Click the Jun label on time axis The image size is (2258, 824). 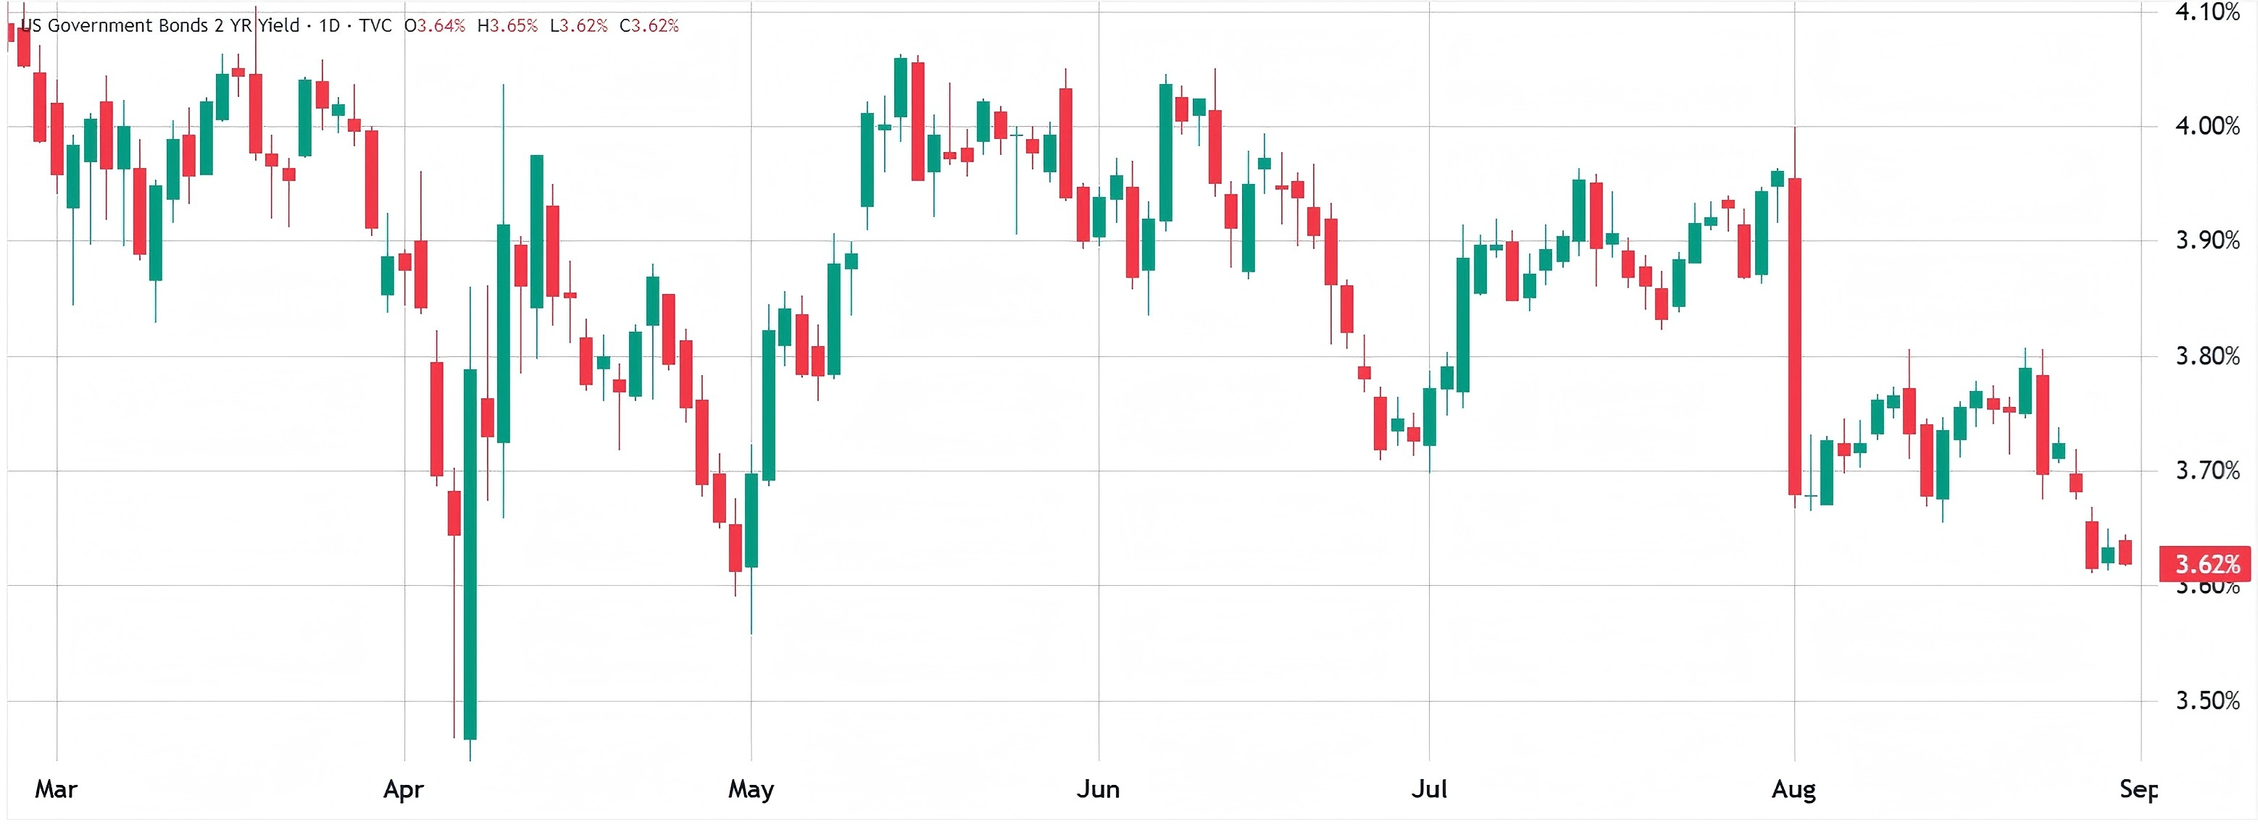(1097, 789)
